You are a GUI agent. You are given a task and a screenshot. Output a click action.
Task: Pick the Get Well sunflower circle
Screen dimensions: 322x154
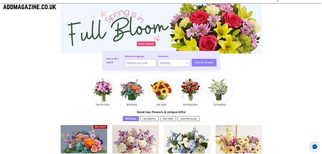[x=161, y=90]
